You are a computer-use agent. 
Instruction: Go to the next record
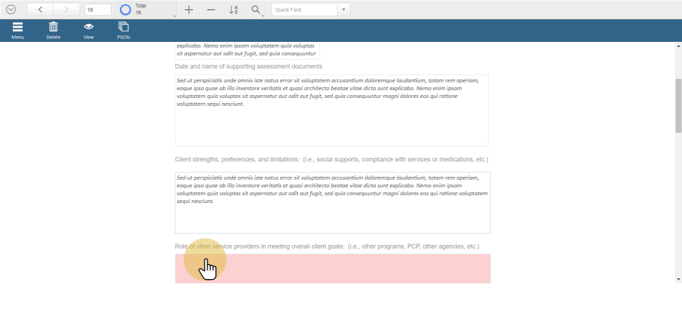click(66, 10)
